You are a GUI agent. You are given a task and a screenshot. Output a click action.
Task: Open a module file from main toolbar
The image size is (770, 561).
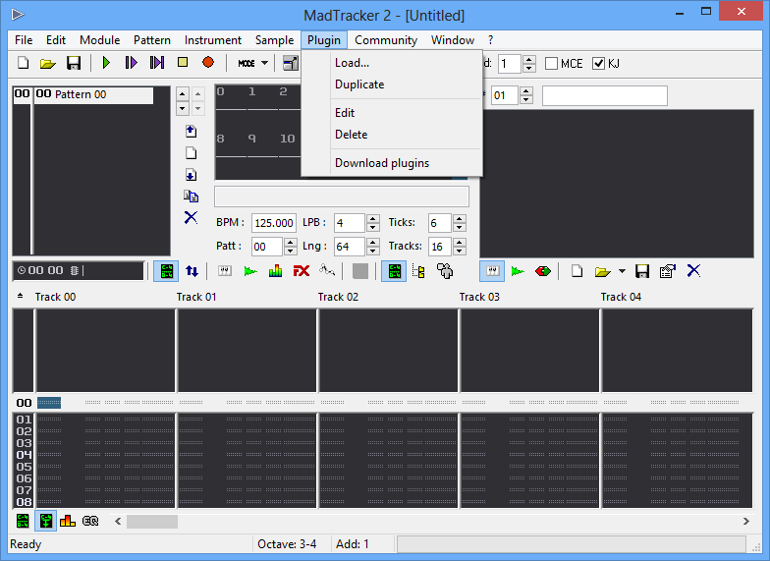pyautogui.click(x=47, y=63)
